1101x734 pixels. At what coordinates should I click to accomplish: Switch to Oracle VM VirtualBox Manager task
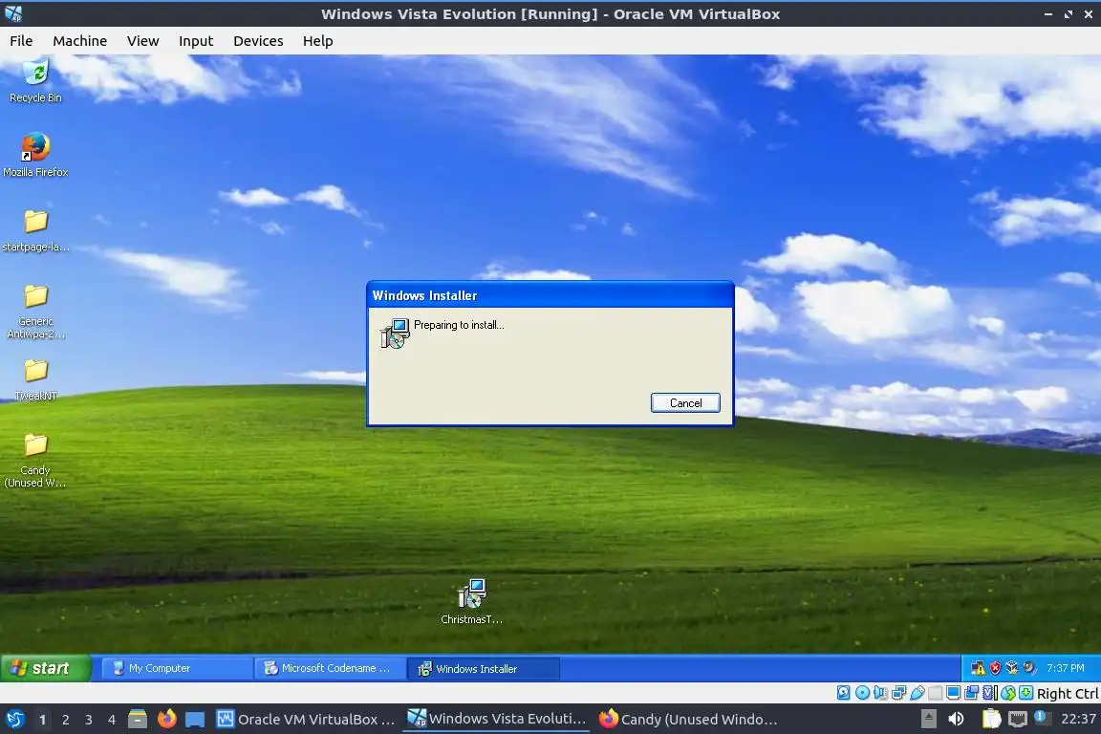pos(306,719)
